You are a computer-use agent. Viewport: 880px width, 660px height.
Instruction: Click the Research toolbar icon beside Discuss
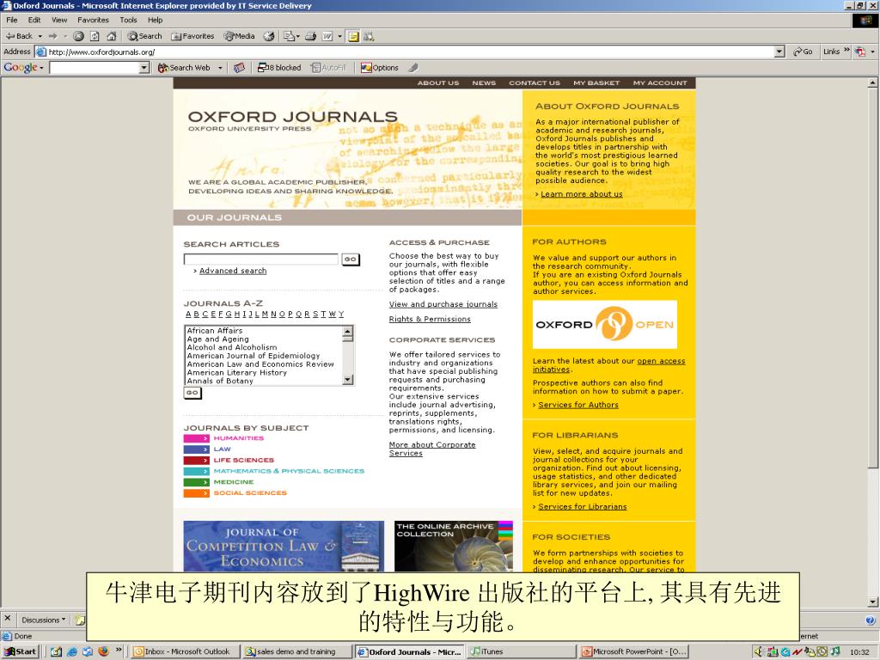click(369, 36)
